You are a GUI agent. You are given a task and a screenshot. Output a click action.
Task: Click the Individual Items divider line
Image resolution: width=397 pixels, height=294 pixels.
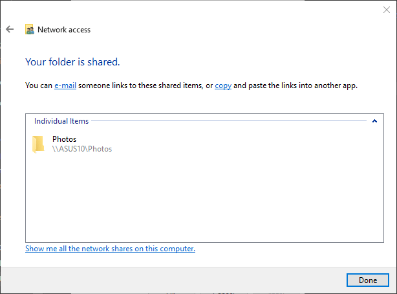point(229,121)
